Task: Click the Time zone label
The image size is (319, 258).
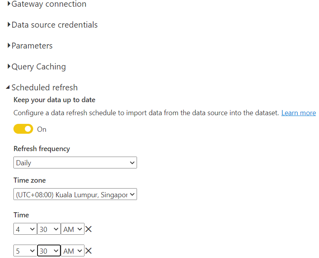Action: coord(30,180)
